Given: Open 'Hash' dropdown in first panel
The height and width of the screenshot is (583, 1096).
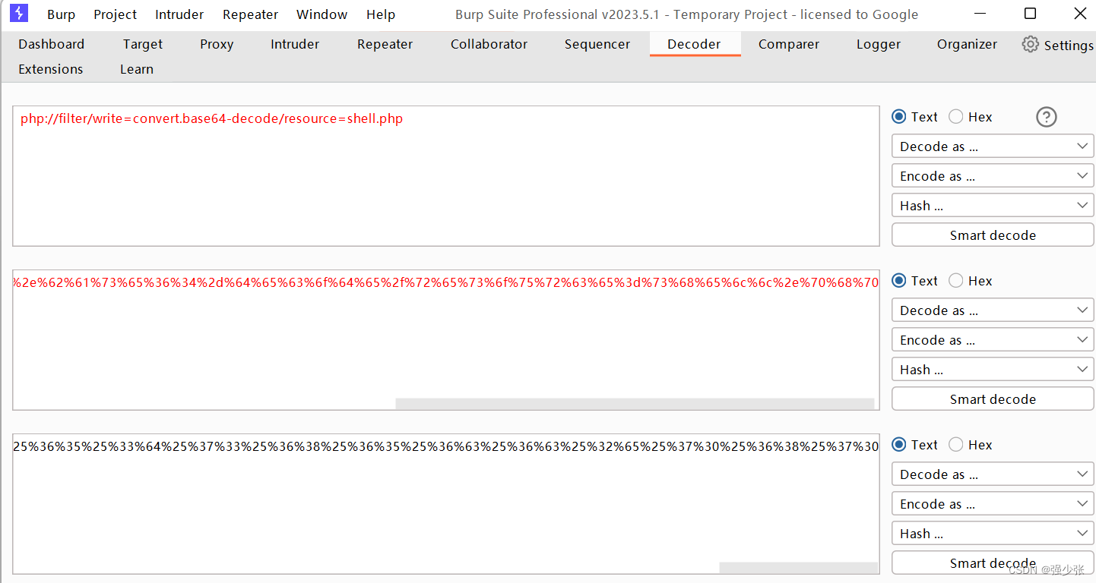Looking at the screenshot, I should tap(993, 206).
